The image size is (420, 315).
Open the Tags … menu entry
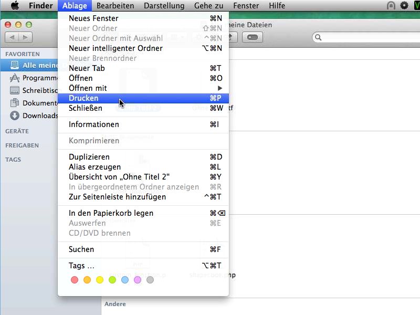tap(143, 266)
